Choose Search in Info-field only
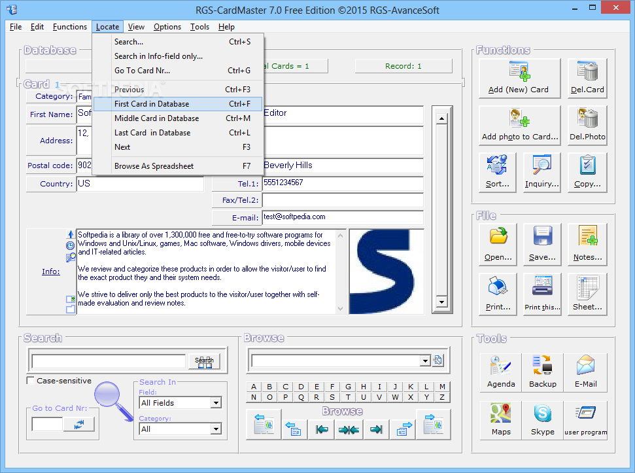The width and height of the screenshot is (635, 473). click(178, 56)
